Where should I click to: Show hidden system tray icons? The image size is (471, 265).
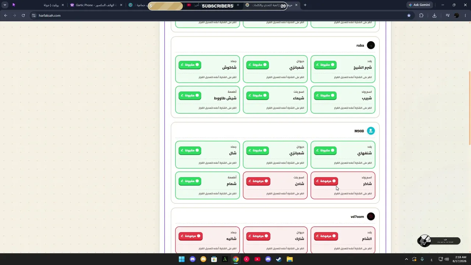coord(406,259)
